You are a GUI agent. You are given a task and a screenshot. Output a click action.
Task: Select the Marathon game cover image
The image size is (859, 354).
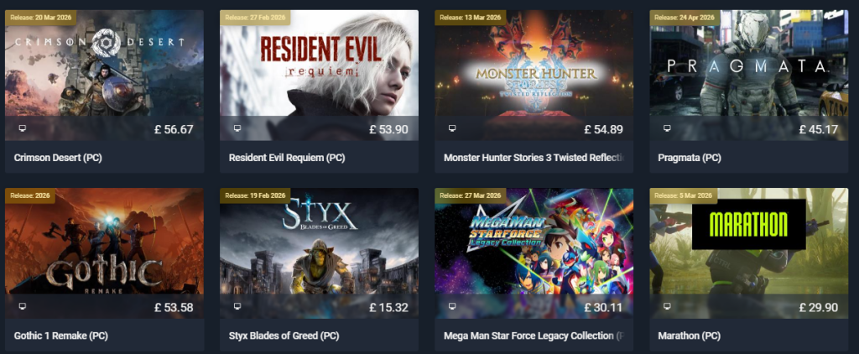click(749, 241)
